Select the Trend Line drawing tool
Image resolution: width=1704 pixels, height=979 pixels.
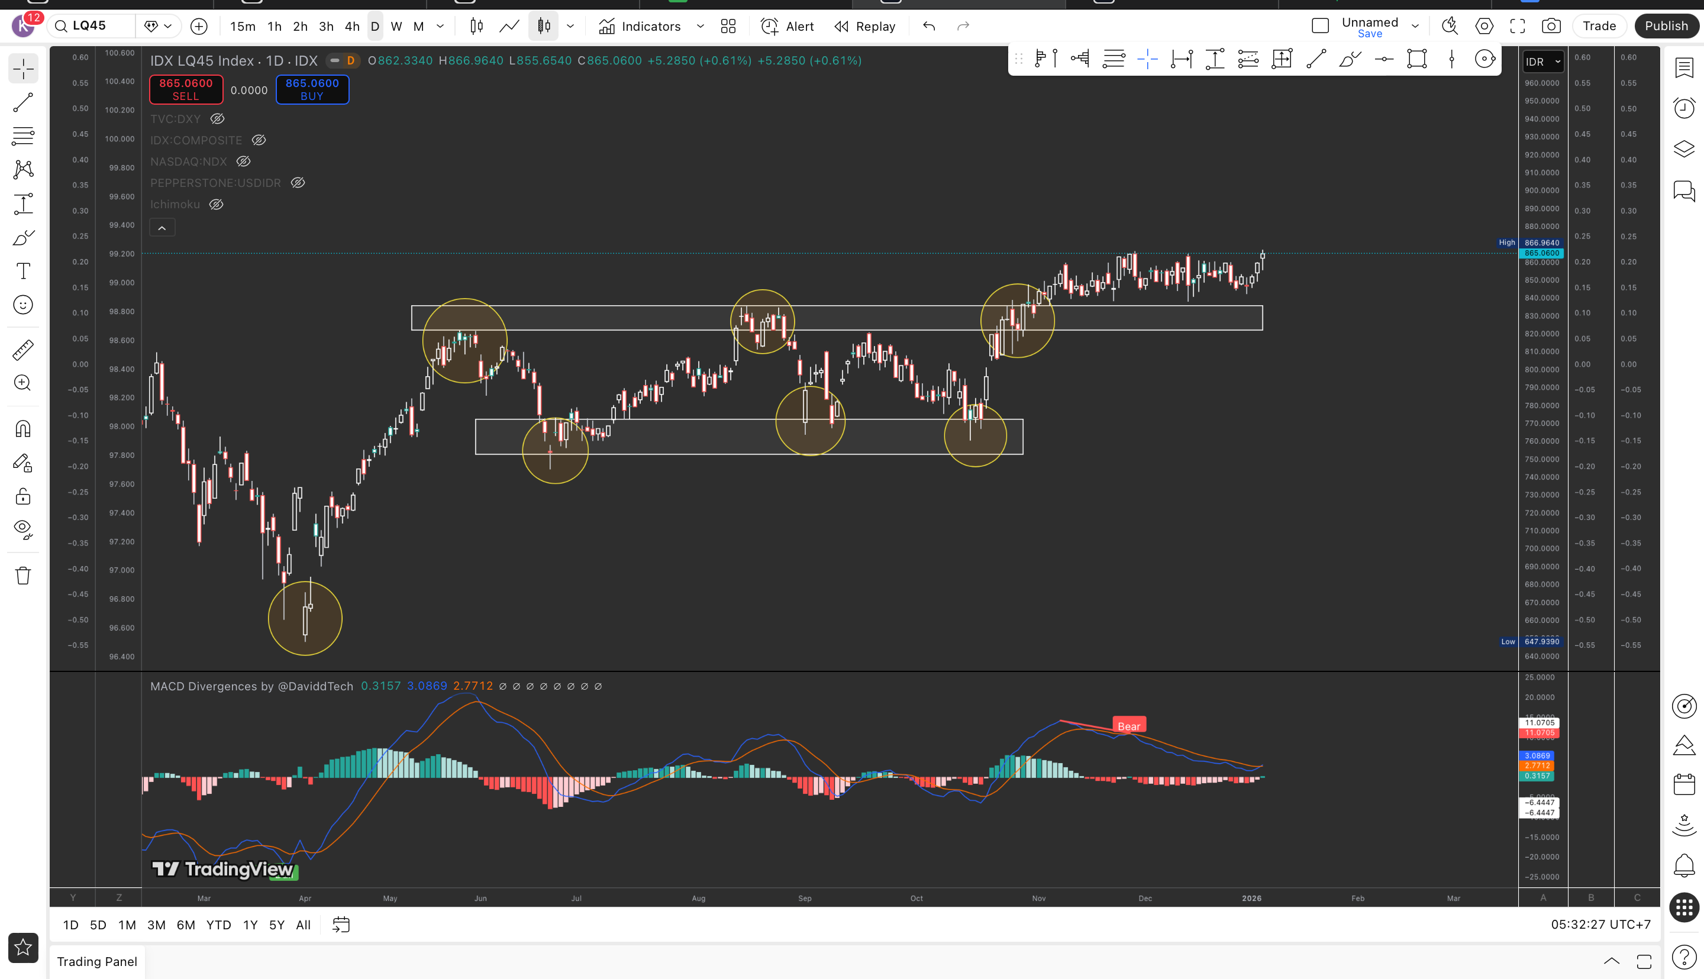tap(23, 102)
